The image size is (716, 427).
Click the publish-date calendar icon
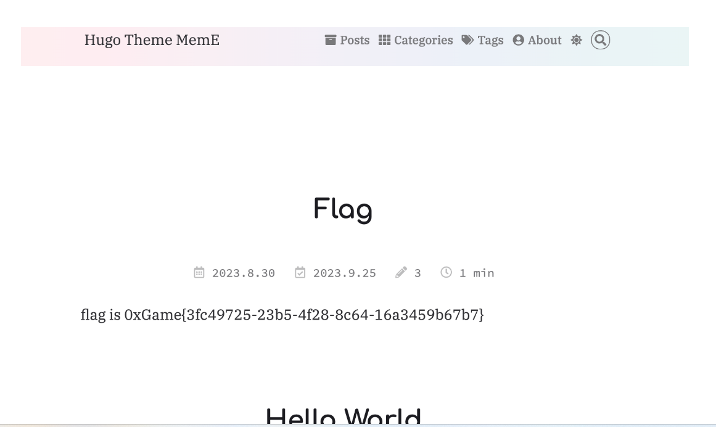(199, 272)
